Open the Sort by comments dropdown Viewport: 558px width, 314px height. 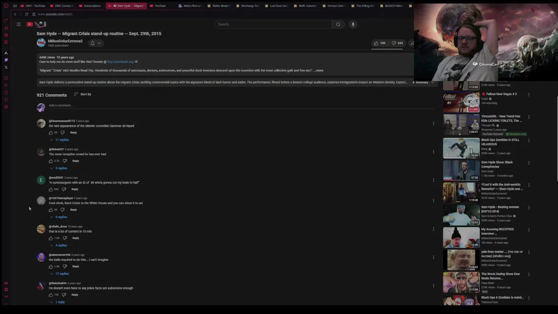pyautogui.click(x=82, y=94)
